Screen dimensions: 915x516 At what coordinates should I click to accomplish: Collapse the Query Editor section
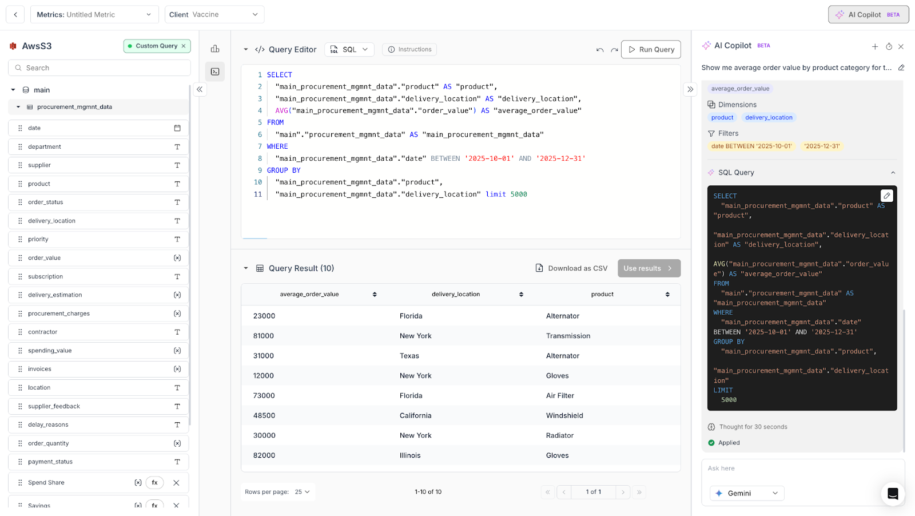(x=246, y=49)
